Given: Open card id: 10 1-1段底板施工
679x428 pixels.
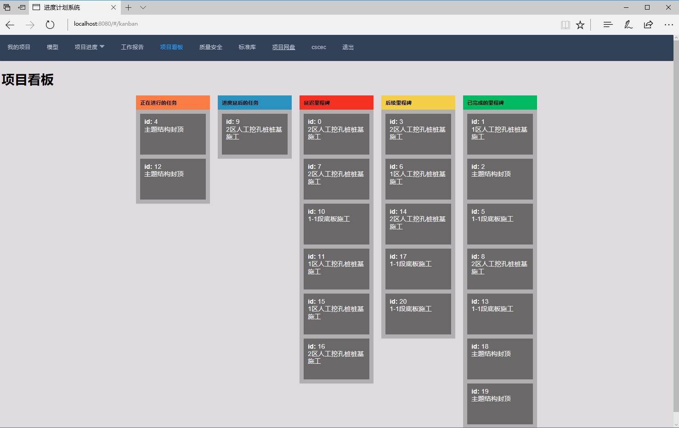Looking at the screenshot, I should [x=336, y=224].
